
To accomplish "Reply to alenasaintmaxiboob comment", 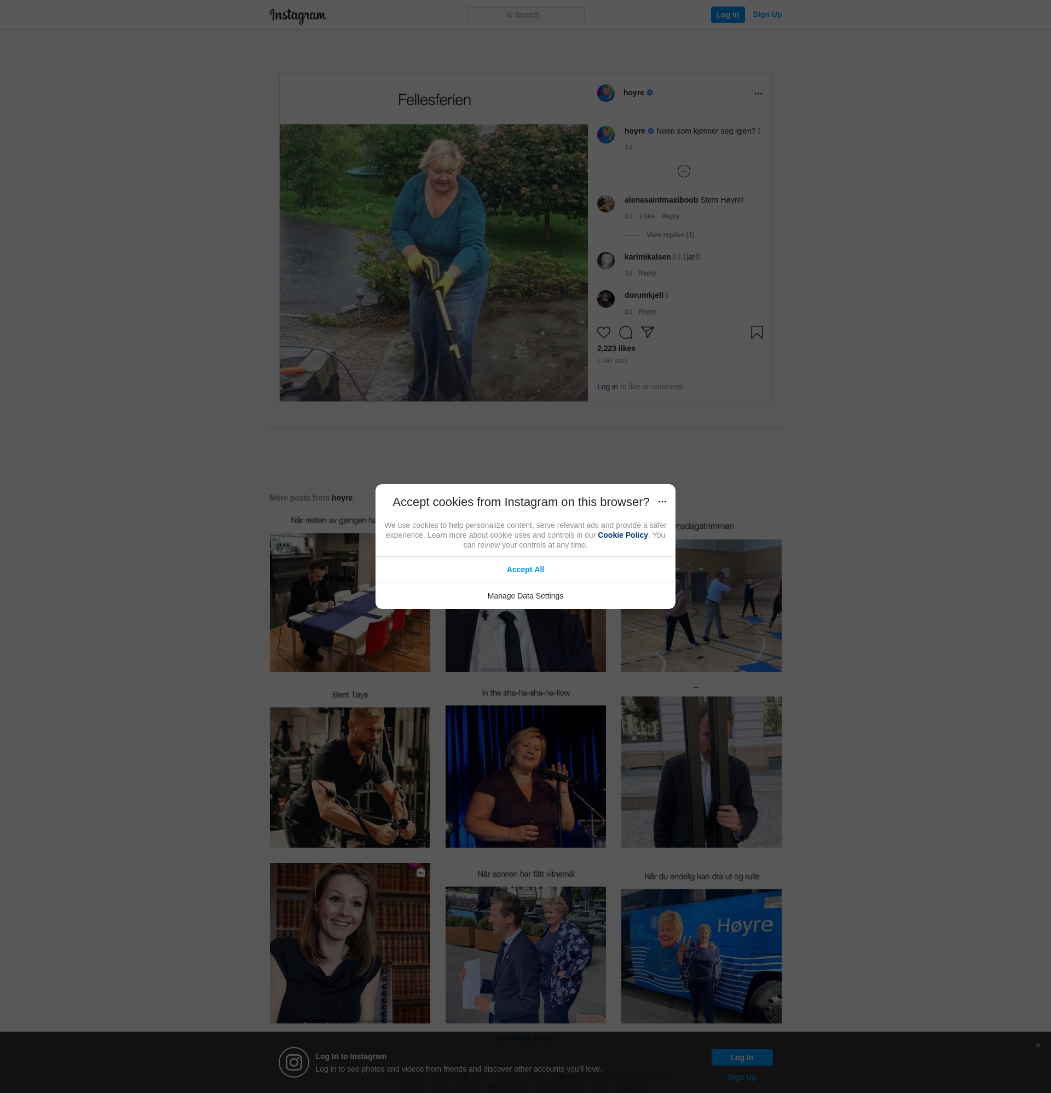I will click(x=669, y=216).
